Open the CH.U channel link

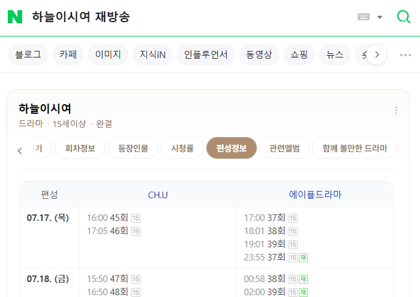click(158, 195)
